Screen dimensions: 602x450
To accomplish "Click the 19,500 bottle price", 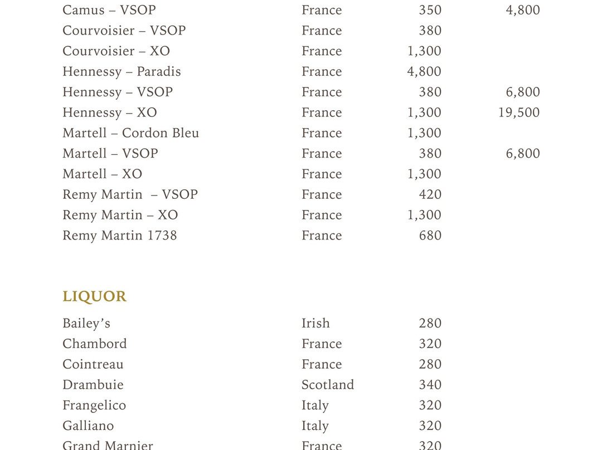I will [519, 113].
